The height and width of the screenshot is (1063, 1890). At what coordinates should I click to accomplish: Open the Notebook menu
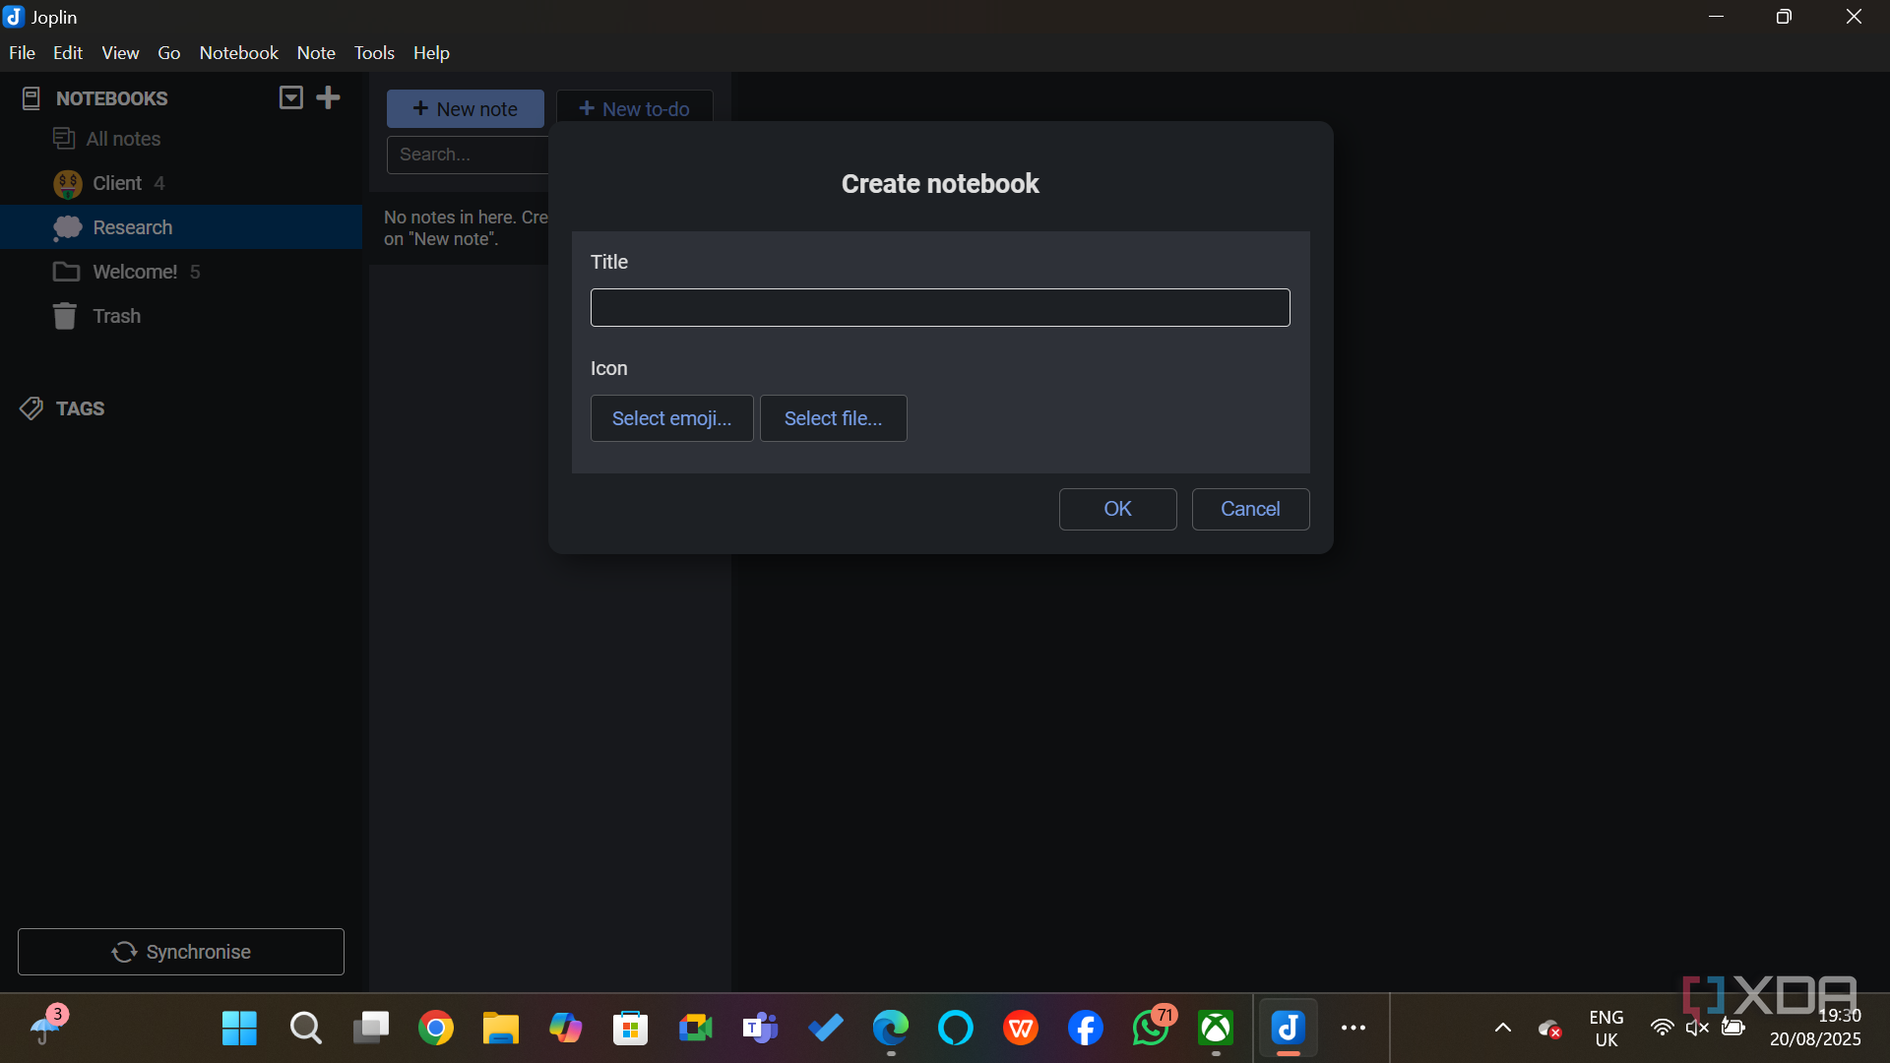point(238,53)
